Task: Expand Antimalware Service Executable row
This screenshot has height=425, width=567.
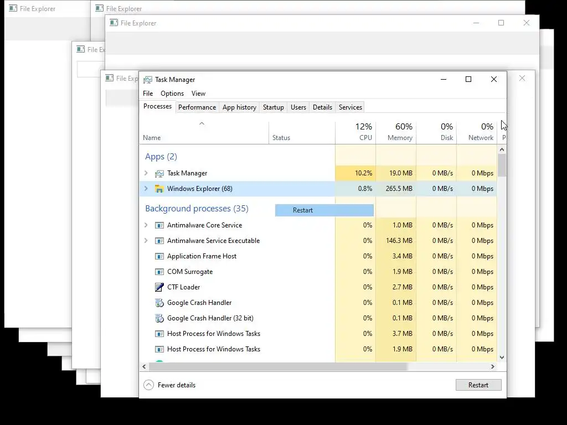Action: click(146, 240)
